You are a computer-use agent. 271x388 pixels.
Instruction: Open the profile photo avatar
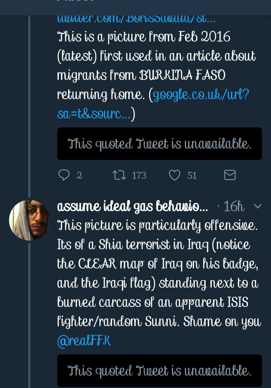[x=29, y=220]
